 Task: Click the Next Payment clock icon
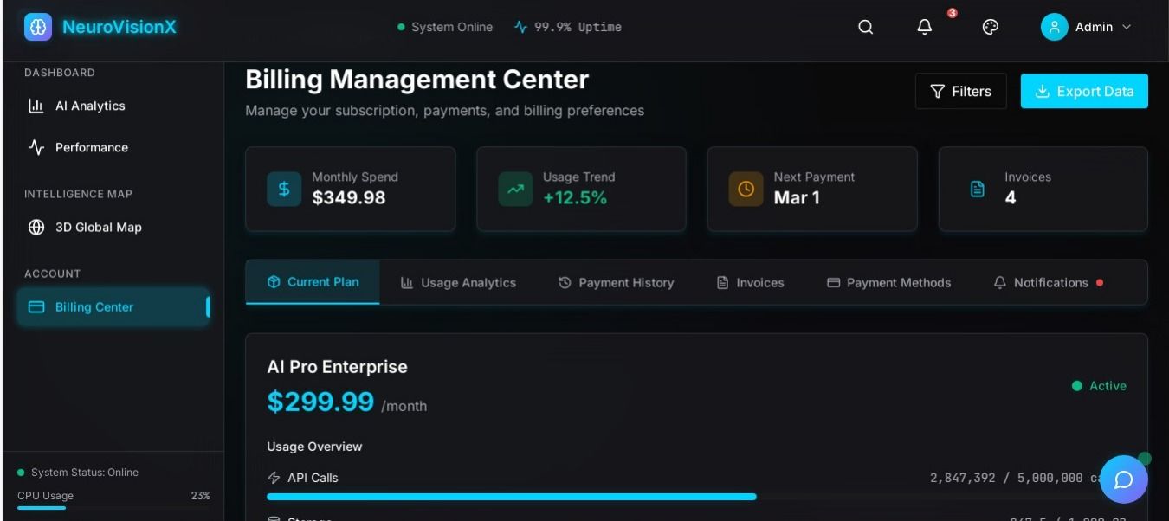click(746, 189)
